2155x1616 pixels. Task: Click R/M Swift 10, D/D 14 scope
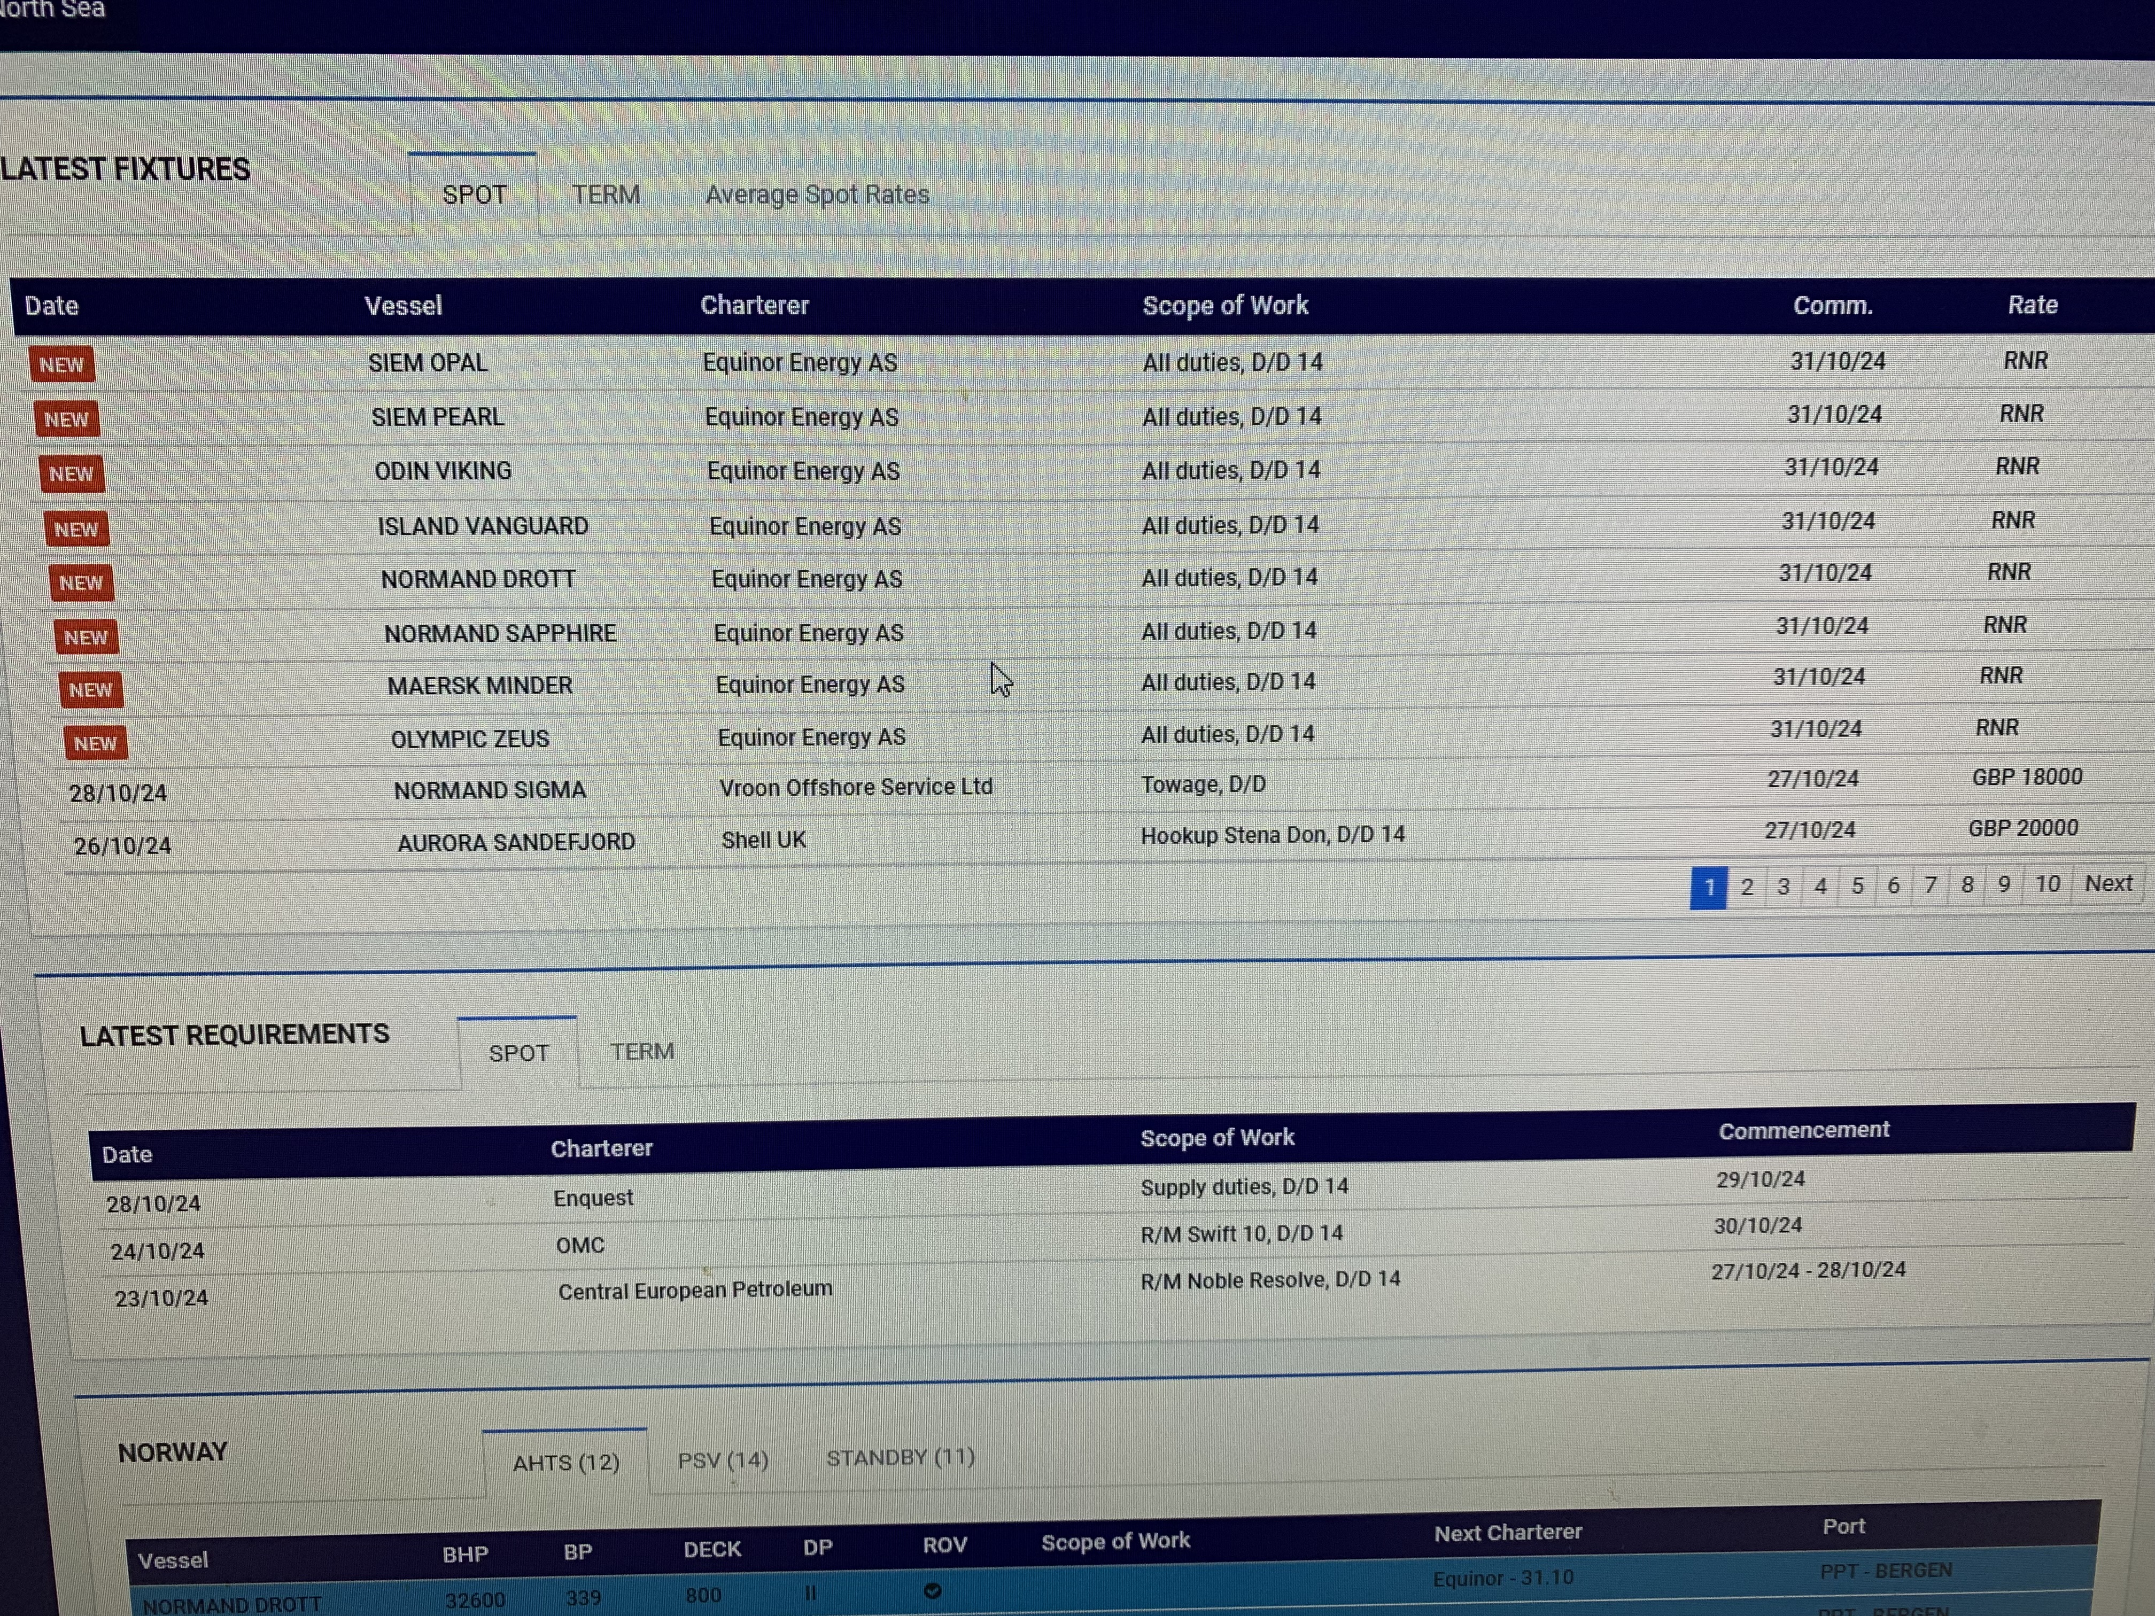click(x=1241, y=1233)
